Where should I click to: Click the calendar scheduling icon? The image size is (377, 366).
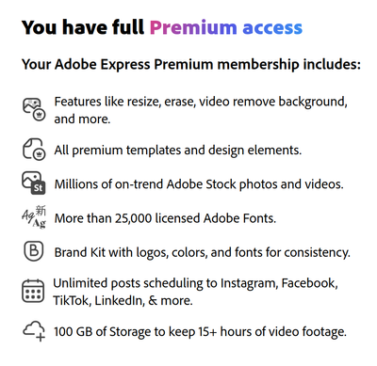pos(33,291)
